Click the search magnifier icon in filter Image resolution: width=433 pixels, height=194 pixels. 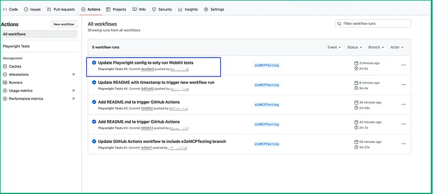339,24
